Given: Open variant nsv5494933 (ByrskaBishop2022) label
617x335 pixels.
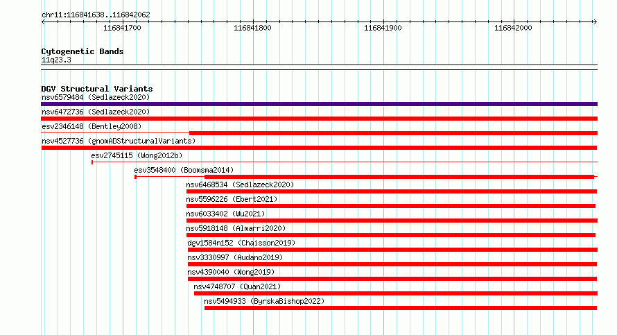Looking at the screenshot, I should coord(264,301).
